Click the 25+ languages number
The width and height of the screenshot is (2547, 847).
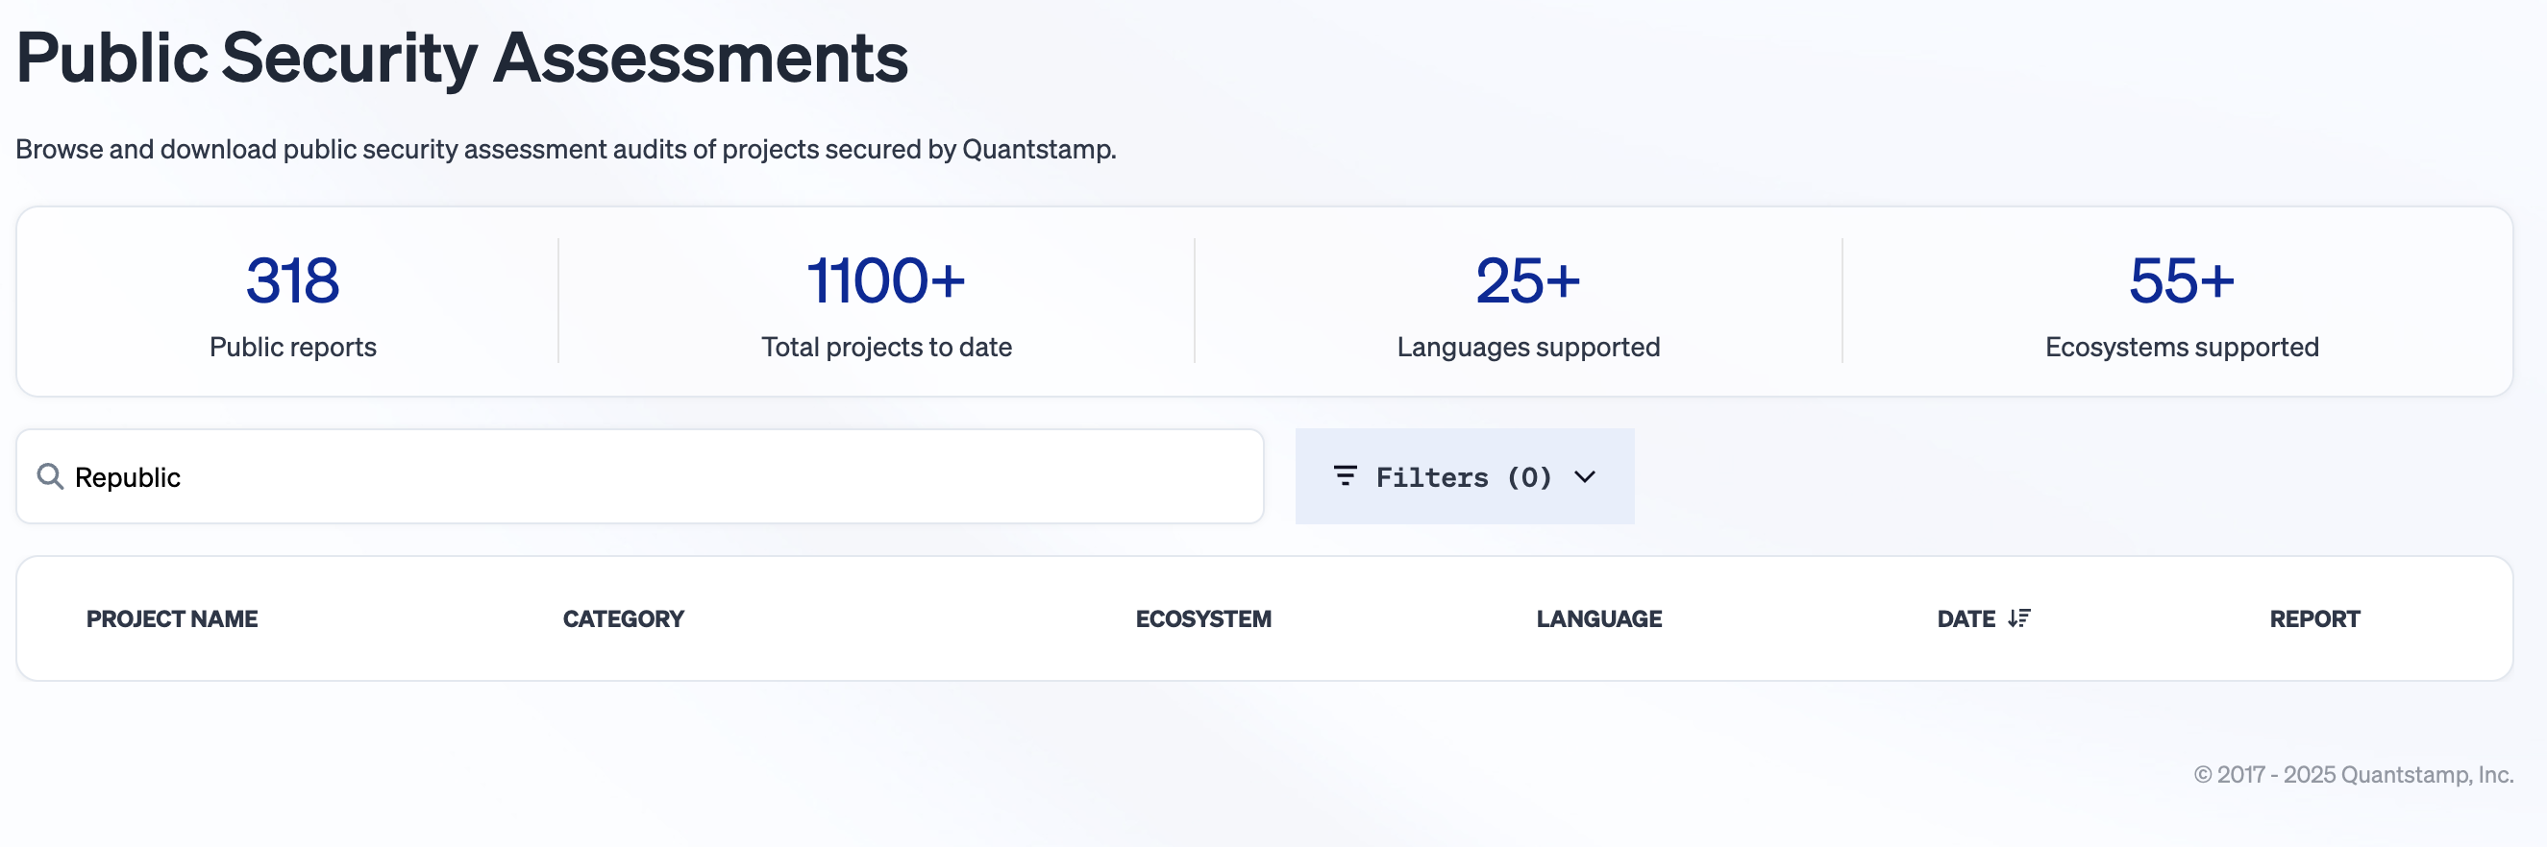(x=1527, y=280)
